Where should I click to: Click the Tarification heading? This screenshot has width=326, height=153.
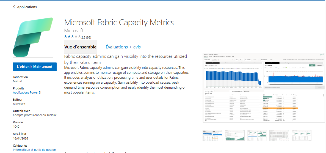(20, 77)
